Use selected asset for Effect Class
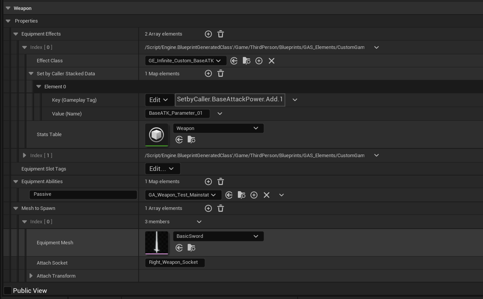The image size is (483, 299). [234, 61]
